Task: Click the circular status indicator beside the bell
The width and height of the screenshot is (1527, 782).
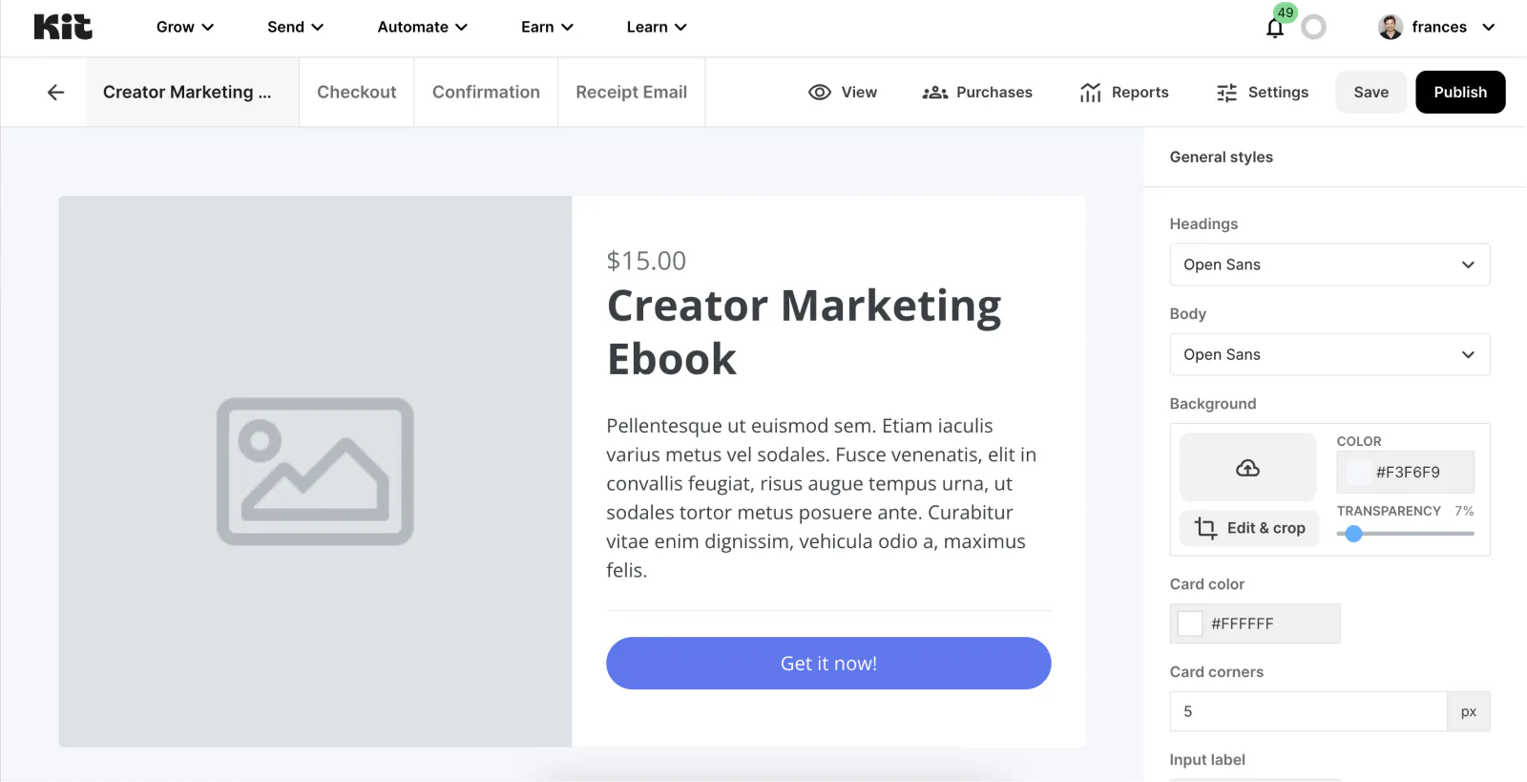Action: click(x=1314, y=28)
